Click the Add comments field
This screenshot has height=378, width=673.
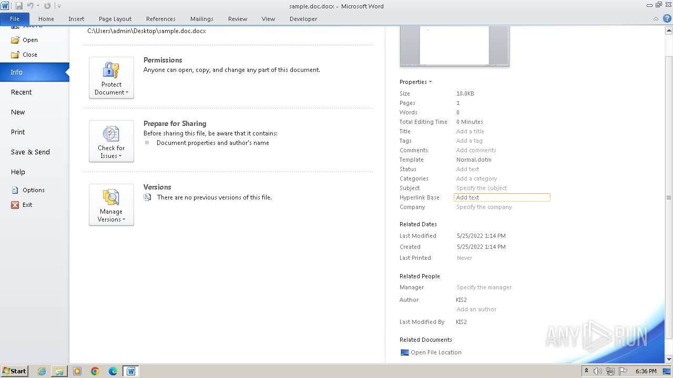tap(476, 150)
